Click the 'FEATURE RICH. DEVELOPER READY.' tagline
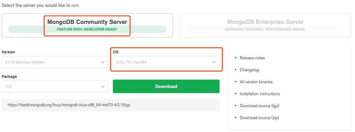The height and width of the screenshot is (132, 355). (87, 29)
